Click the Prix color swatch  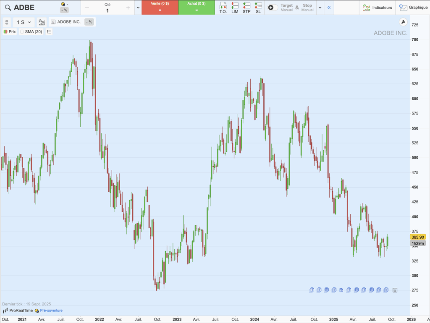tap(5, 31)
